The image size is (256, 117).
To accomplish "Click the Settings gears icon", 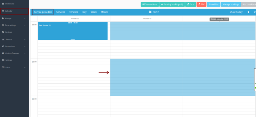I will pos(3,60).
